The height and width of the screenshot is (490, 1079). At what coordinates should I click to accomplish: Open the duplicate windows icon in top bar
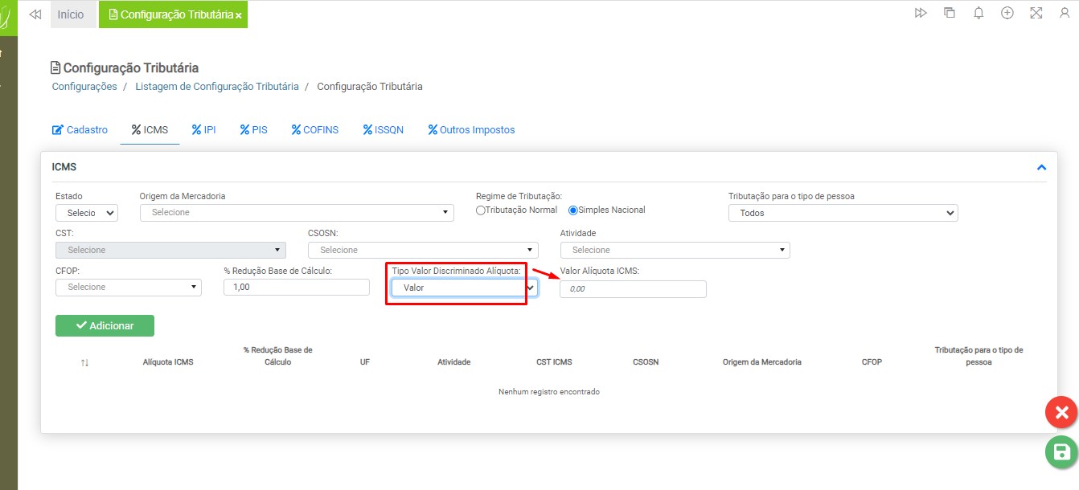(950, 14)
